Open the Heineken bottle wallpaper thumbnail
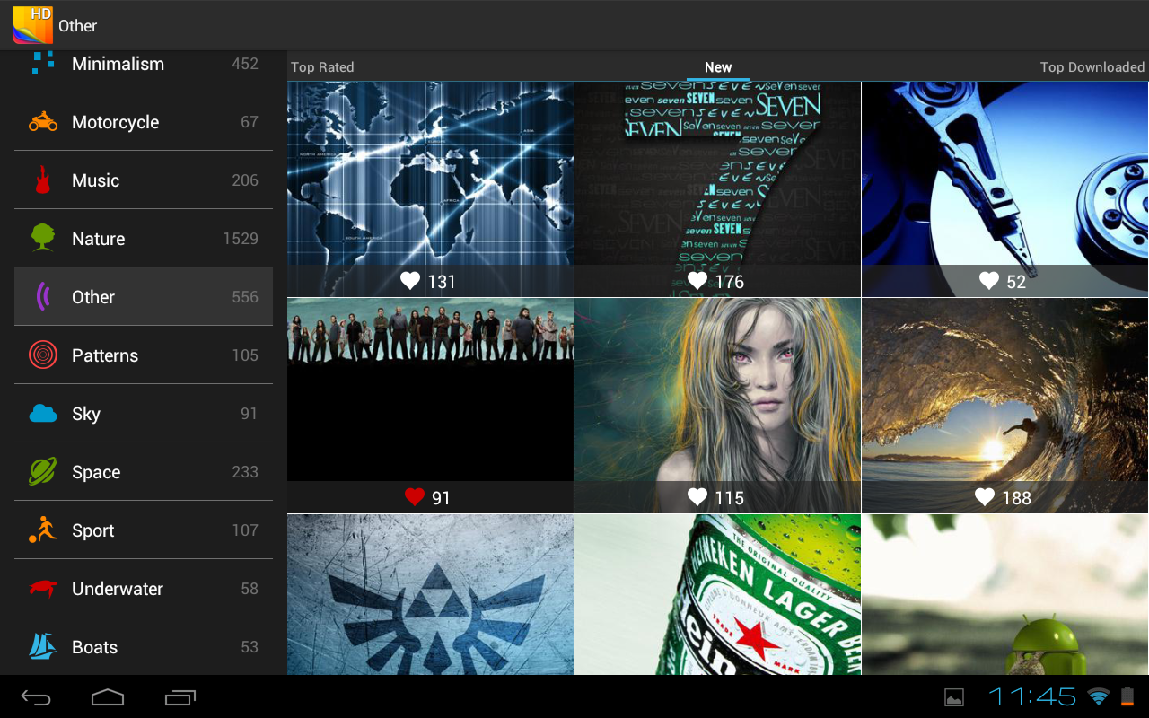 point(717,594)
